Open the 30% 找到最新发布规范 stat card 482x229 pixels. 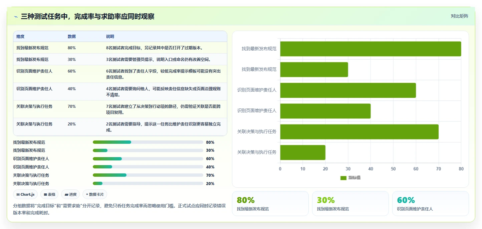(350, 204)
